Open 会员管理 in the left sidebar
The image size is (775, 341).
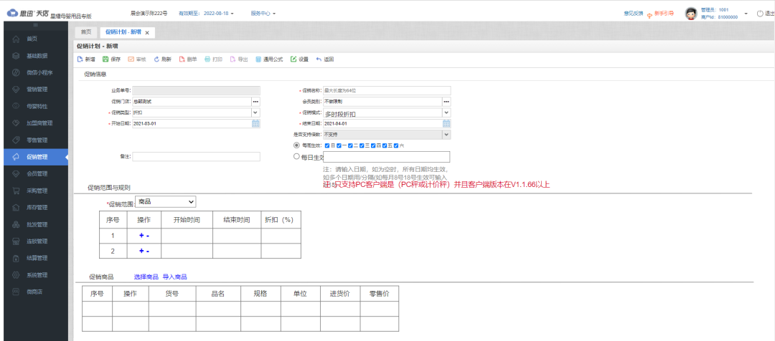[37, 173]
